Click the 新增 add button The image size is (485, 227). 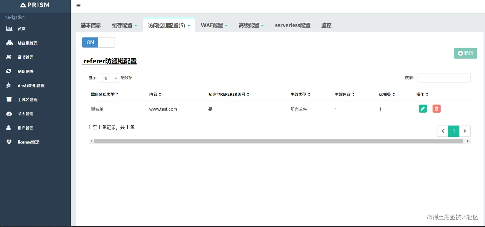[x=465, y=53]
